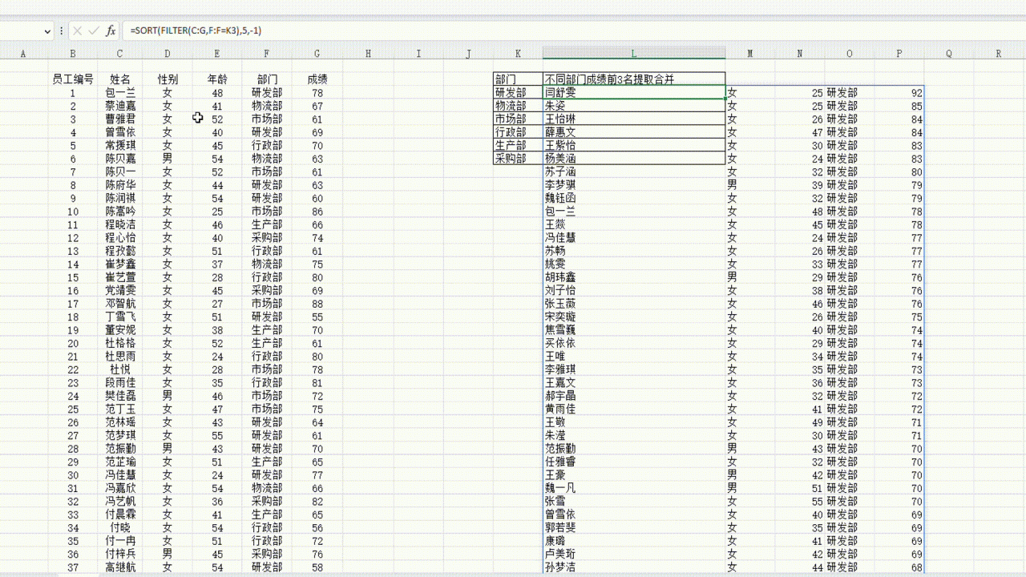Click the name cell 高继航

120,567
